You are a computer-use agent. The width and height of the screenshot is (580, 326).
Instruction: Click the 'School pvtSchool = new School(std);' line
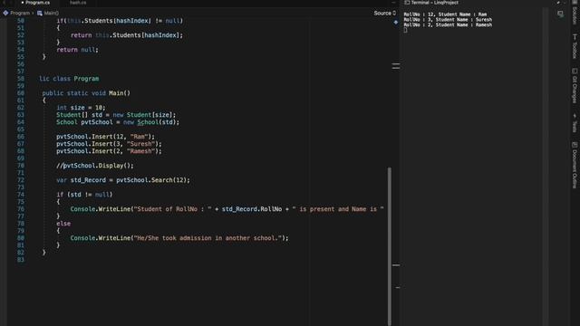click(118, 122)
